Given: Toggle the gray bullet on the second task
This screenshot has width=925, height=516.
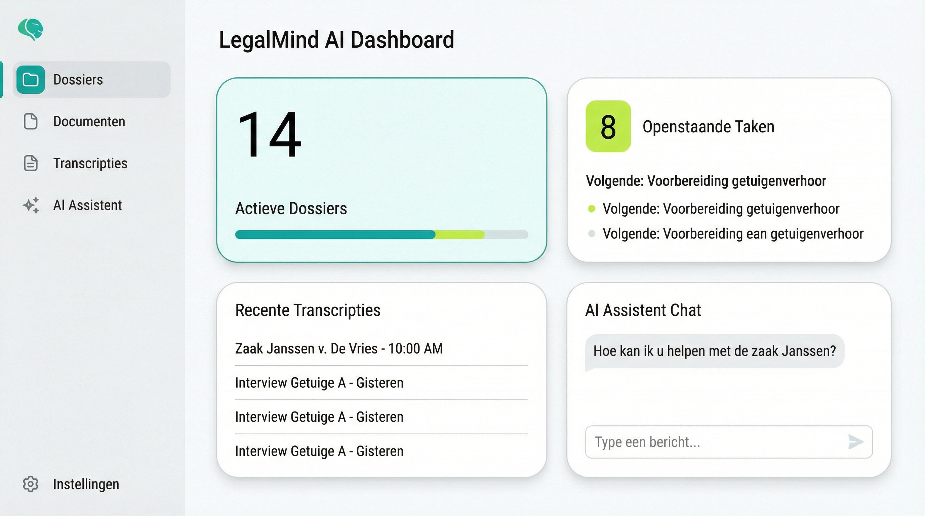Looking at the screenshot, I should click(593, 233).
